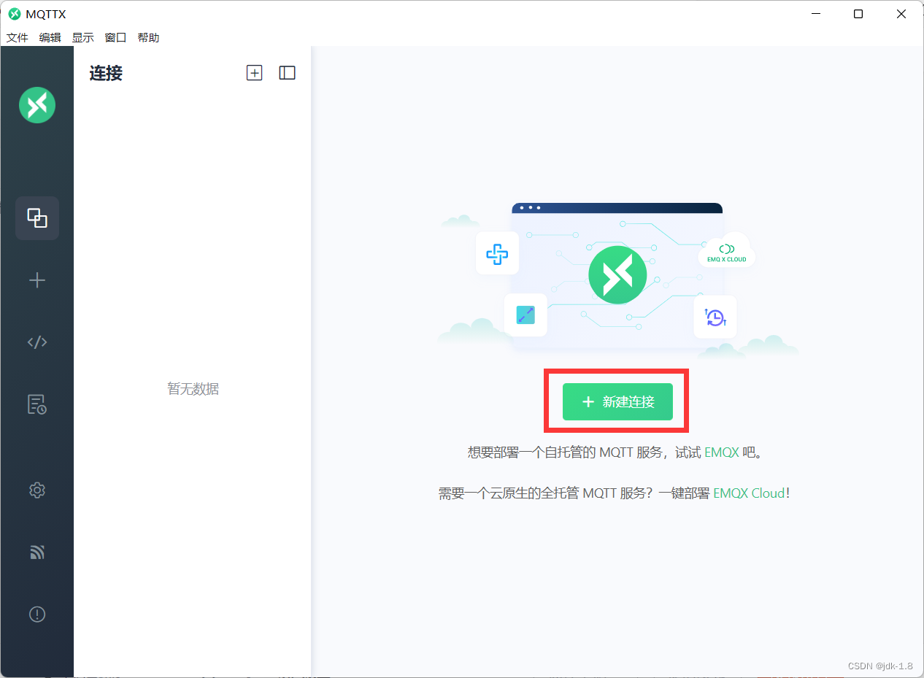Click the 连接 panel heading
This screenshot has height=678, width=924.
pos(106,73)
